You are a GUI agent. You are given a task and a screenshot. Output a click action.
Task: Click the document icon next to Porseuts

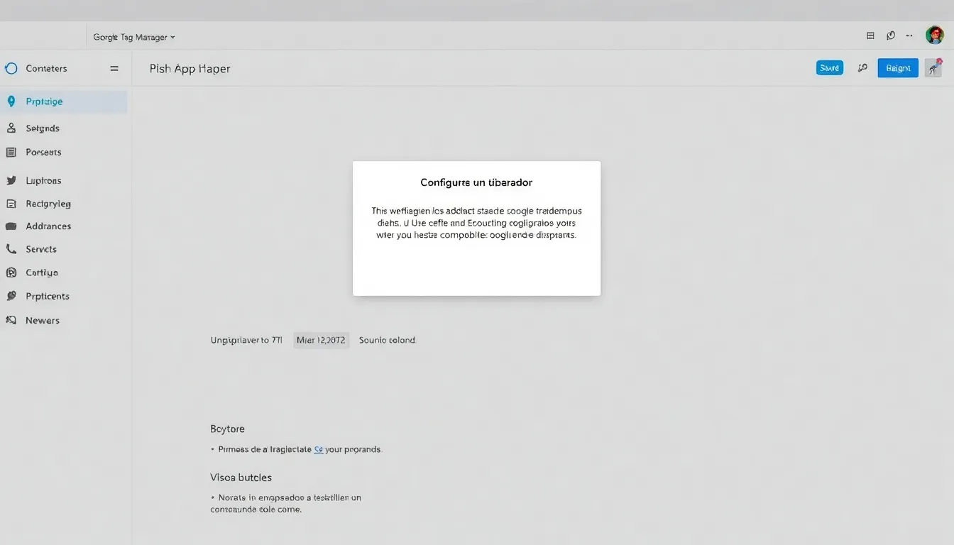11,152
